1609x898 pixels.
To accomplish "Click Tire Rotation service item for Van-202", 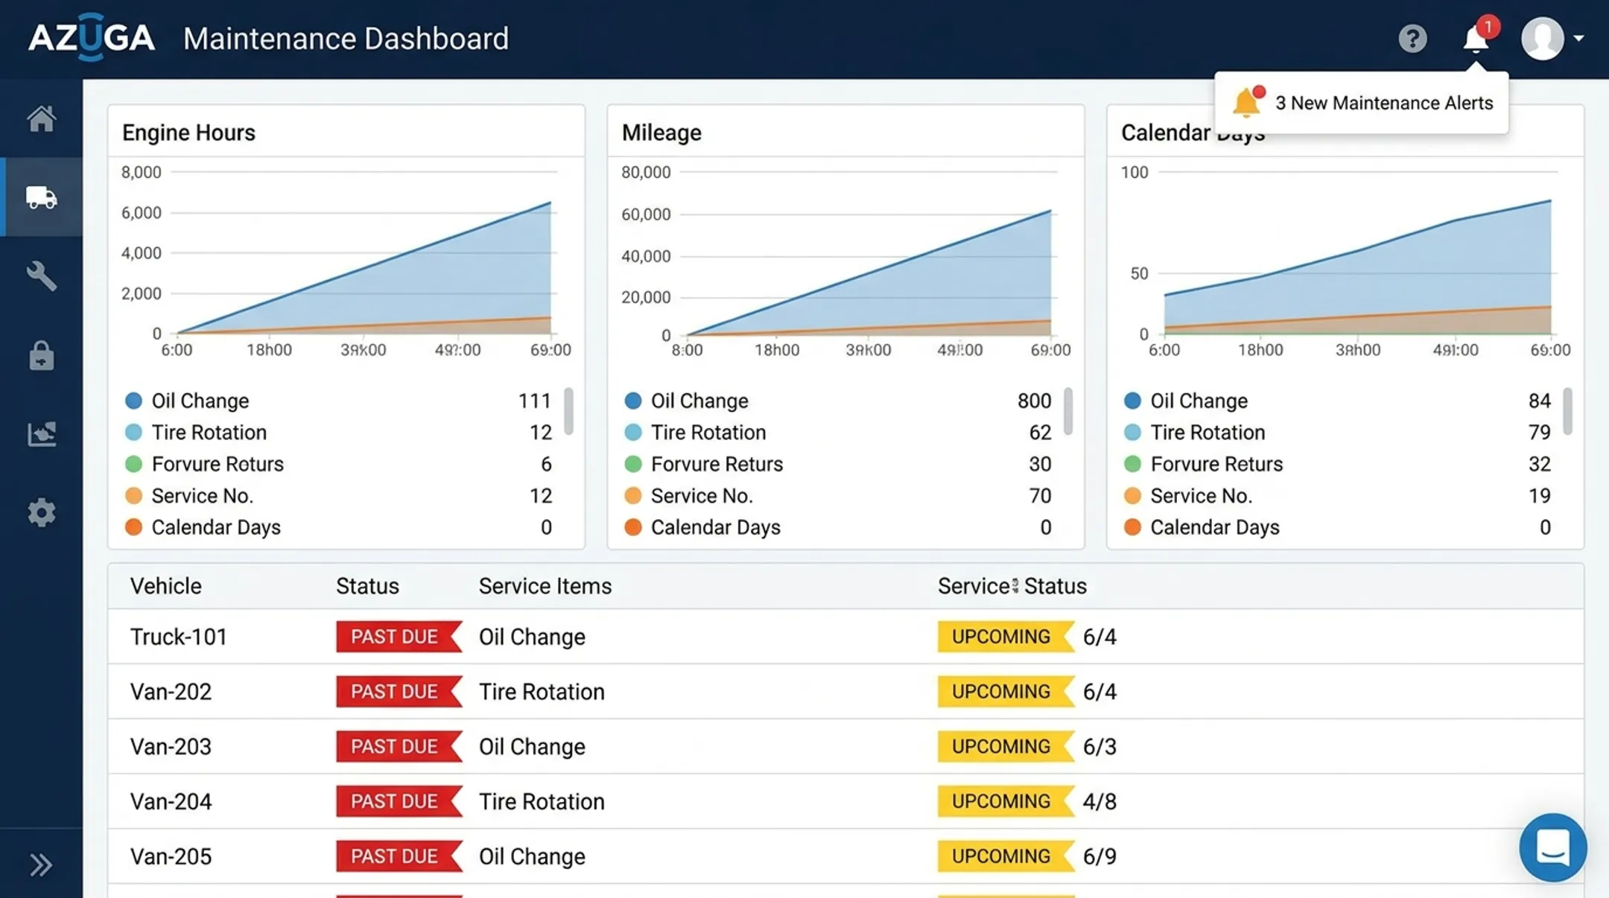I will tap(542, 692).
